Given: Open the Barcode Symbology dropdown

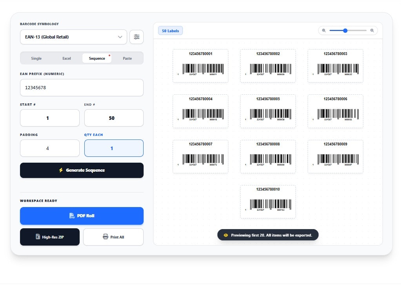Looking at the screenshot, I should point(73,37).
